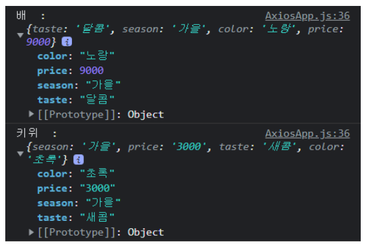
Task: Open AxiosApp.js:36 link on 배 log row
Action: [x=307, y=16]
